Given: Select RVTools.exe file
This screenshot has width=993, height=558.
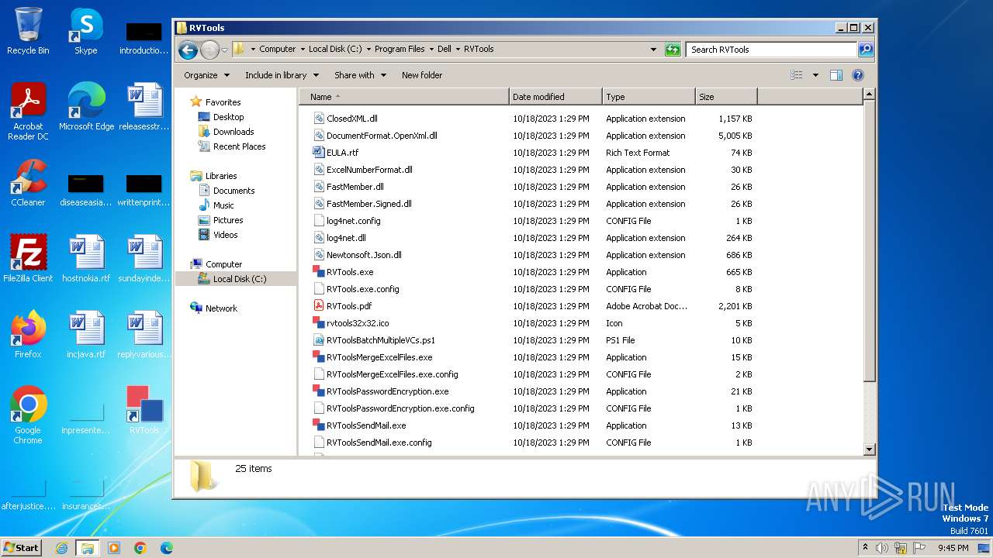Looking at the screenshot, I should [350, 272].
